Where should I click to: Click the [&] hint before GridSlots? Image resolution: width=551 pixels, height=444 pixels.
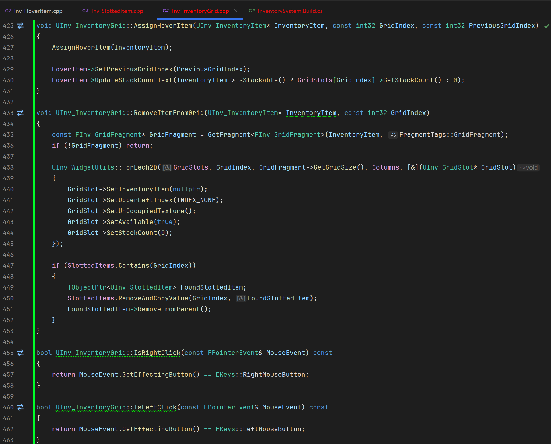pos(167,168)
